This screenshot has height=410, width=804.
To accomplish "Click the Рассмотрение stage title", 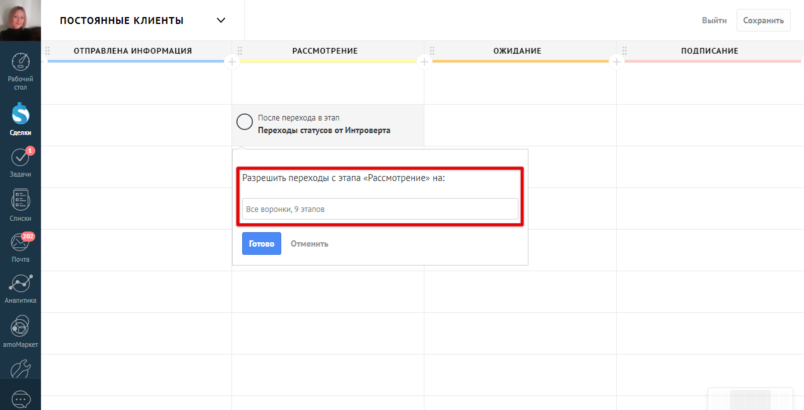I will (x=325, y=50).
